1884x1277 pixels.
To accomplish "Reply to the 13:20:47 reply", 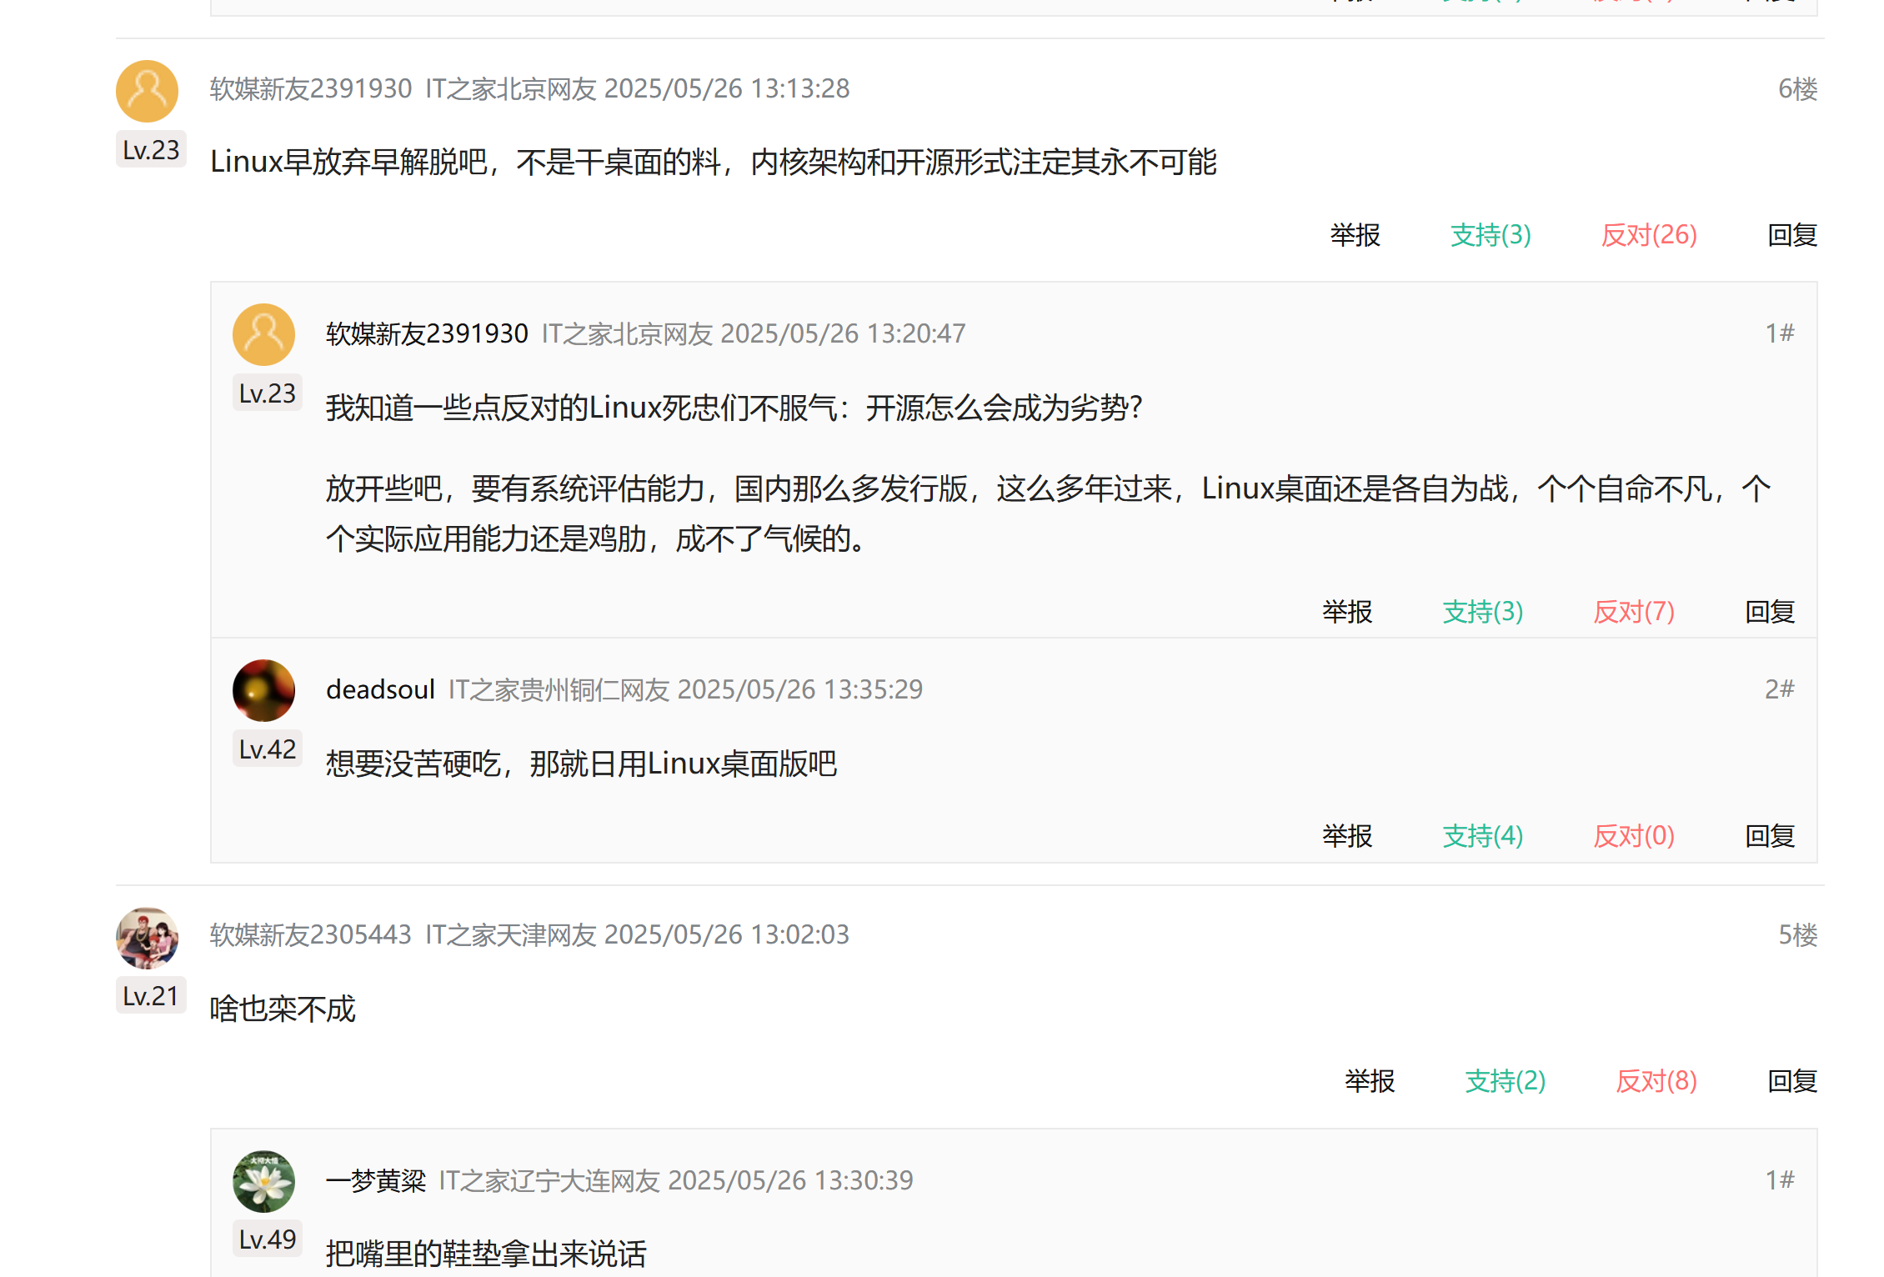I will point(1770,612).
